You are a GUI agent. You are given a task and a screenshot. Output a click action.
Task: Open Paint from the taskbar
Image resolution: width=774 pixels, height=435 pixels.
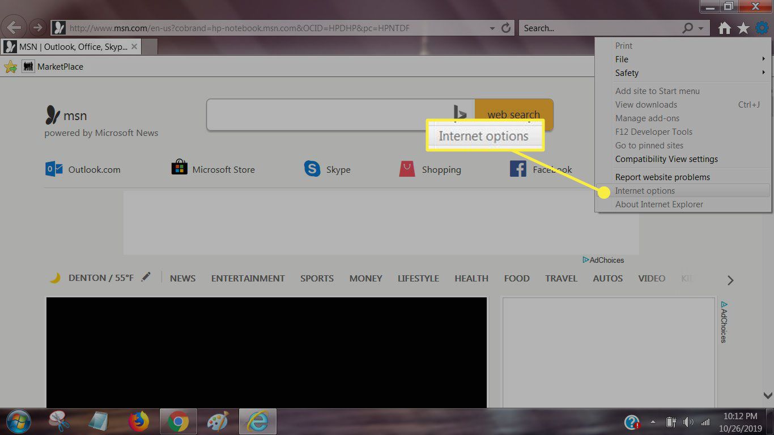tap(218, 423)
